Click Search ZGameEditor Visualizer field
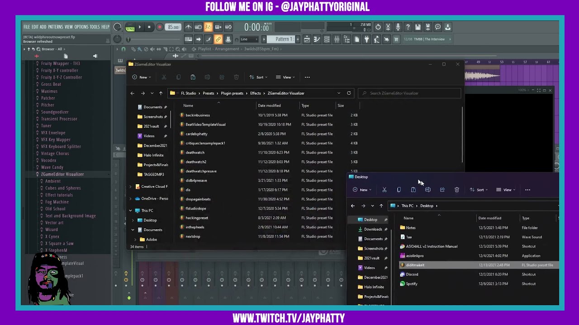The image size is (579, 325). [x=409, y=93]
